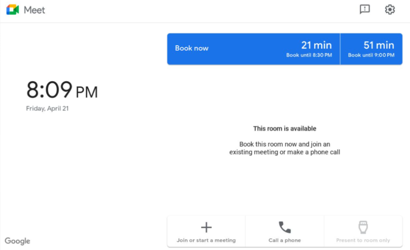Click the 8:09 PM clock display
This screenshot has width=410, height=250.
coord(62,90)
